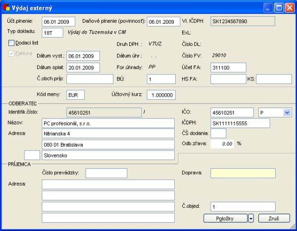Click the Číslo prevádzky input field
The width and height of the screenshot is (297, 231).
(106, 173)
